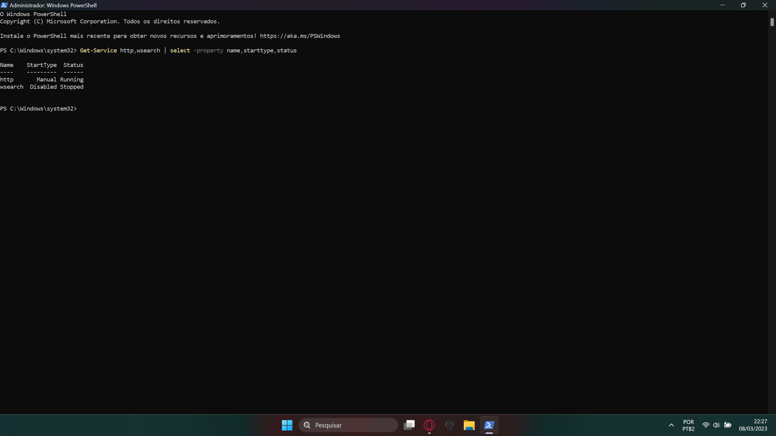Viewport: 776px width, 436px height.
Task: Switch the POR PTB2 input language
Action: point(688,425)
